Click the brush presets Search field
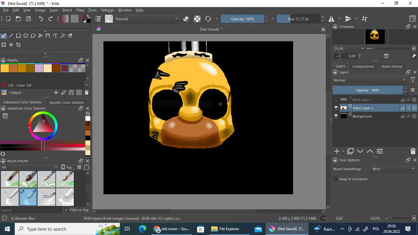This screenshot has width=418, height=235. [31, 210]
